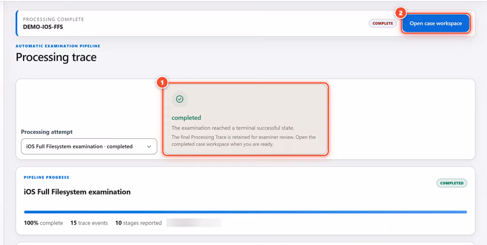The image size is (487, 245).
Task: Click the green COMPLETED pipeline badge
Action: click(x=451, y=183)
